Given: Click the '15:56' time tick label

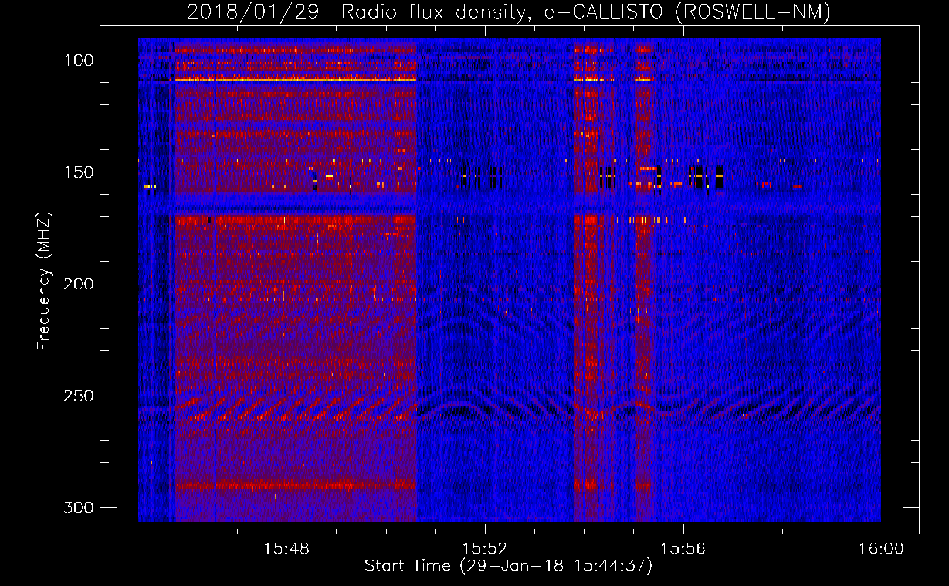Looking at the screenshot, I should (683, 549).
